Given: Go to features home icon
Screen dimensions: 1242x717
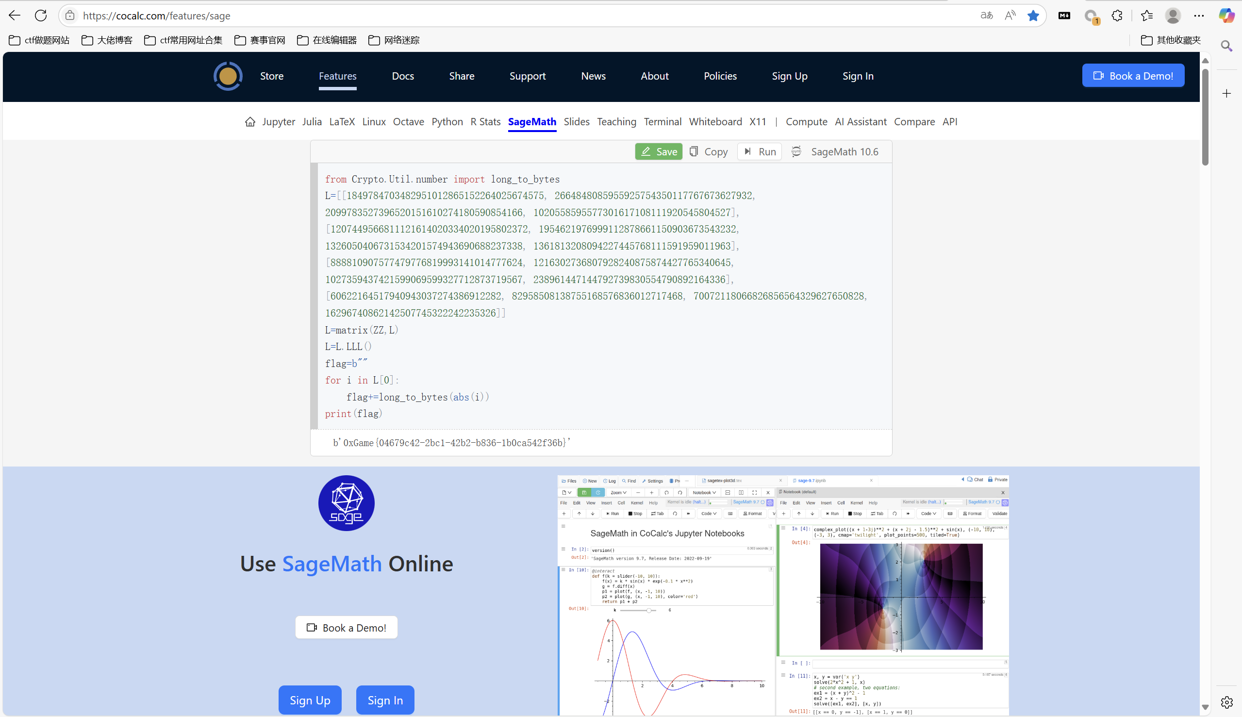Looking at the screenshot, I should 250,122.
